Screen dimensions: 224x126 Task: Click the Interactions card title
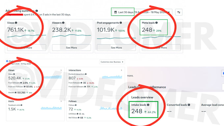[75, 70]
